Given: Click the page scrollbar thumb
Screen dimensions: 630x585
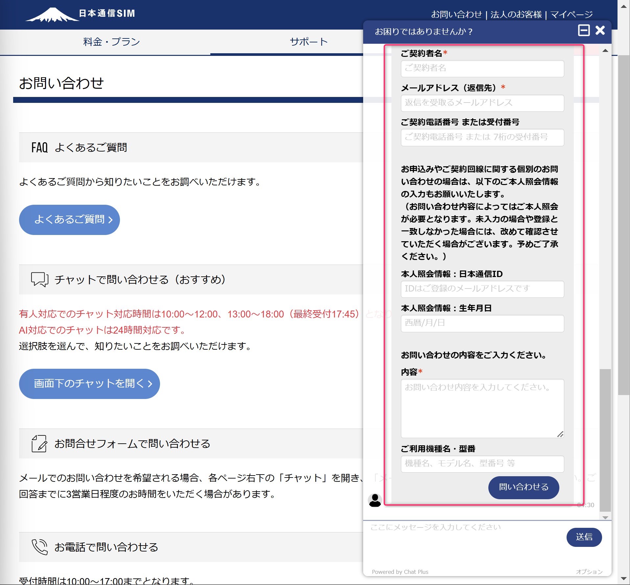Looking at the screenshot, I should point(623,225).
